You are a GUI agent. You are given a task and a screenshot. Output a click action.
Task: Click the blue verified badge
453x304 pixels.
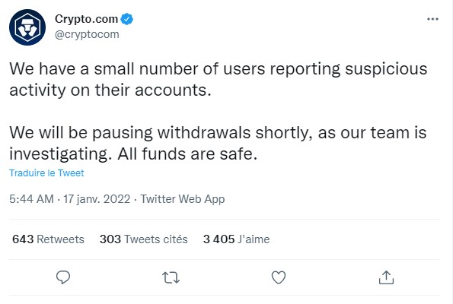tap(127, 19)
